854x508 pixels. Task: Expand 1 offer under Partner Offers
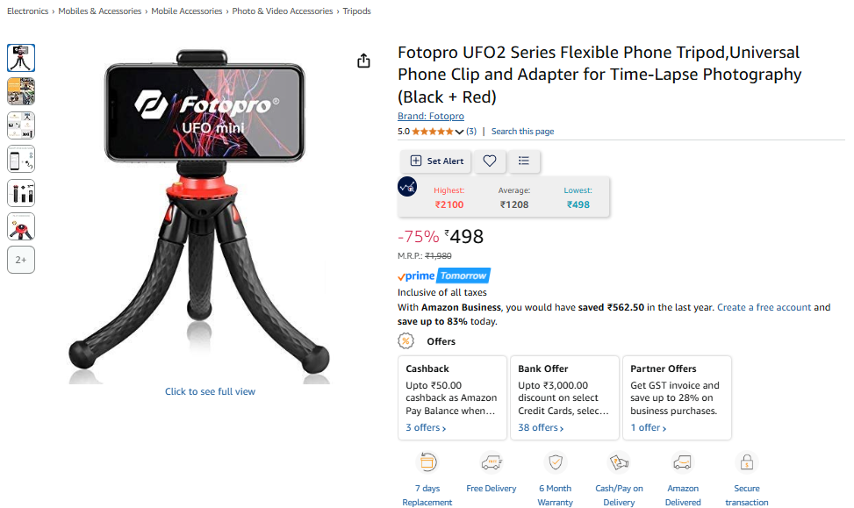(x=648, y=428)
